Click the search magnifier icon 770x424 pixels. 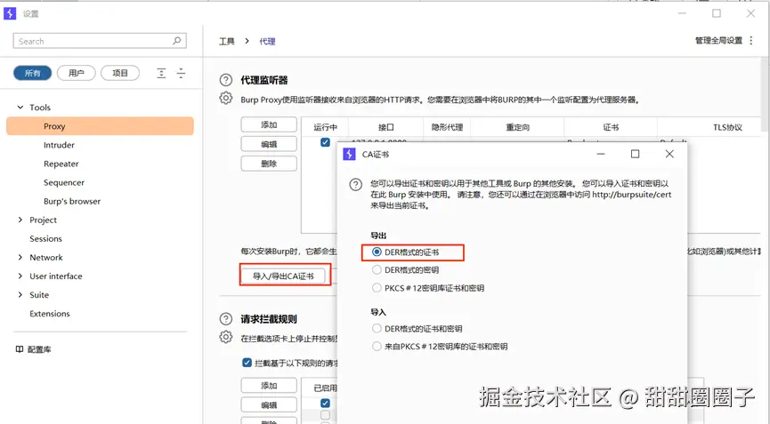177,41
